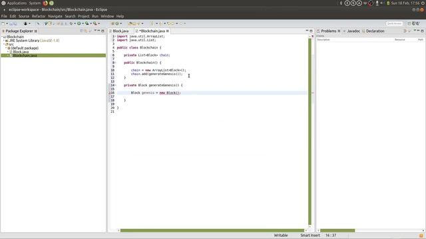Switch to the Javadoc tab
The height and width of the screenshot is (239, 426).
353,31
